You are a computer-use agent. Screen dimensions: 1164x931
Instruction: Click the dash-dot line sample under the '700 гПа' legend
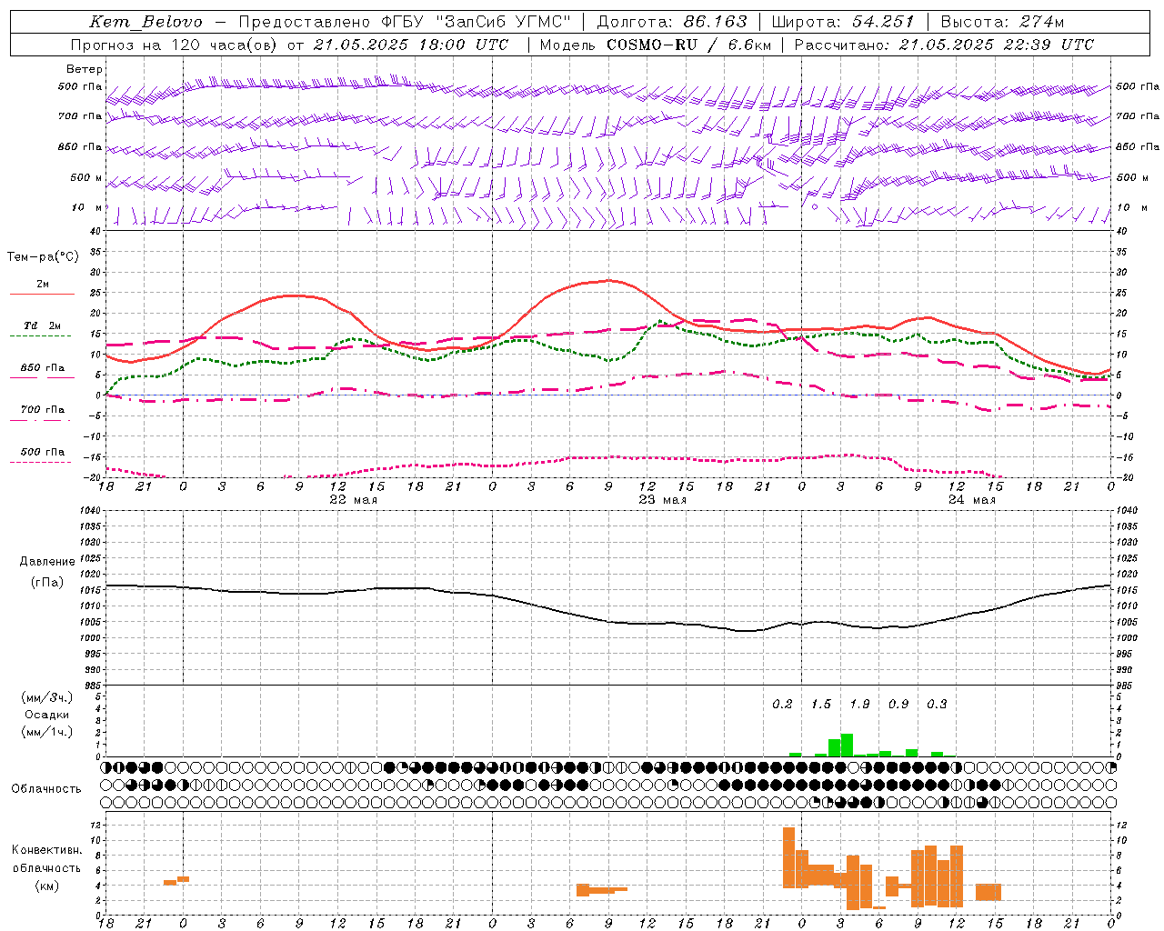coord(41,421)
